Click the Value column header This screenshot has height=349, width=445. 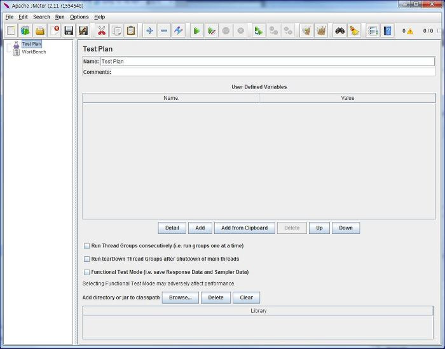(x=347, y=98)
